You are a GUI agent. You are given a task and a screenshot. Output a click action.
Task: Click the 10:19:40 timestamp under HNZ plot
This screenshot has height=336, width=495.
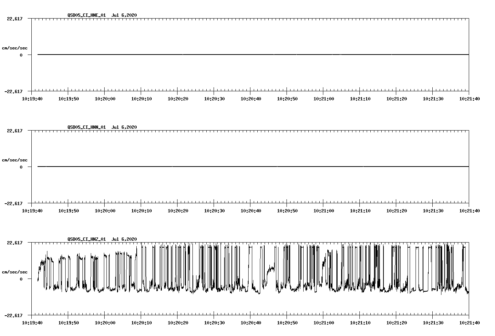click(32, 323)
